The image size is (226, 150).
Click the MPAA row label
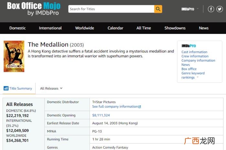51,131
